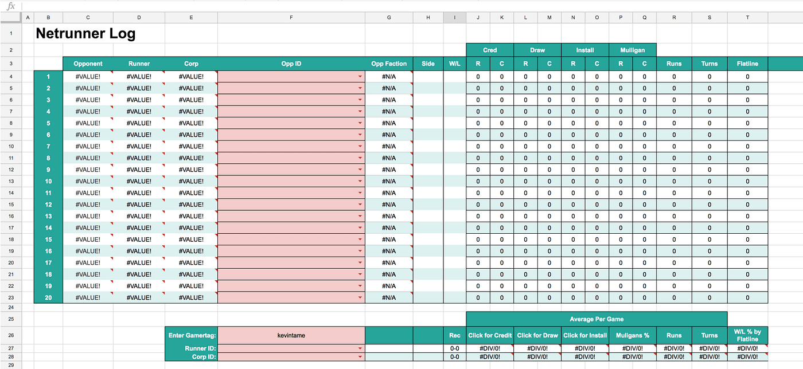The width and height of the screenshot is (803, 369).
Task: Click the gamertag field containing kevintame
Action: point(291,335)
